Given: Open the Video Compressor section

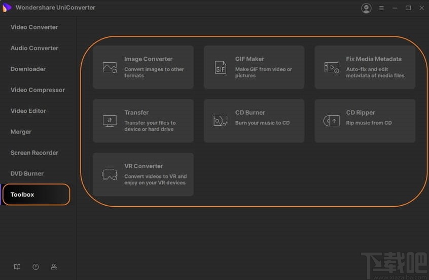Looking at the screenshot, I should (x=38, y=90).
